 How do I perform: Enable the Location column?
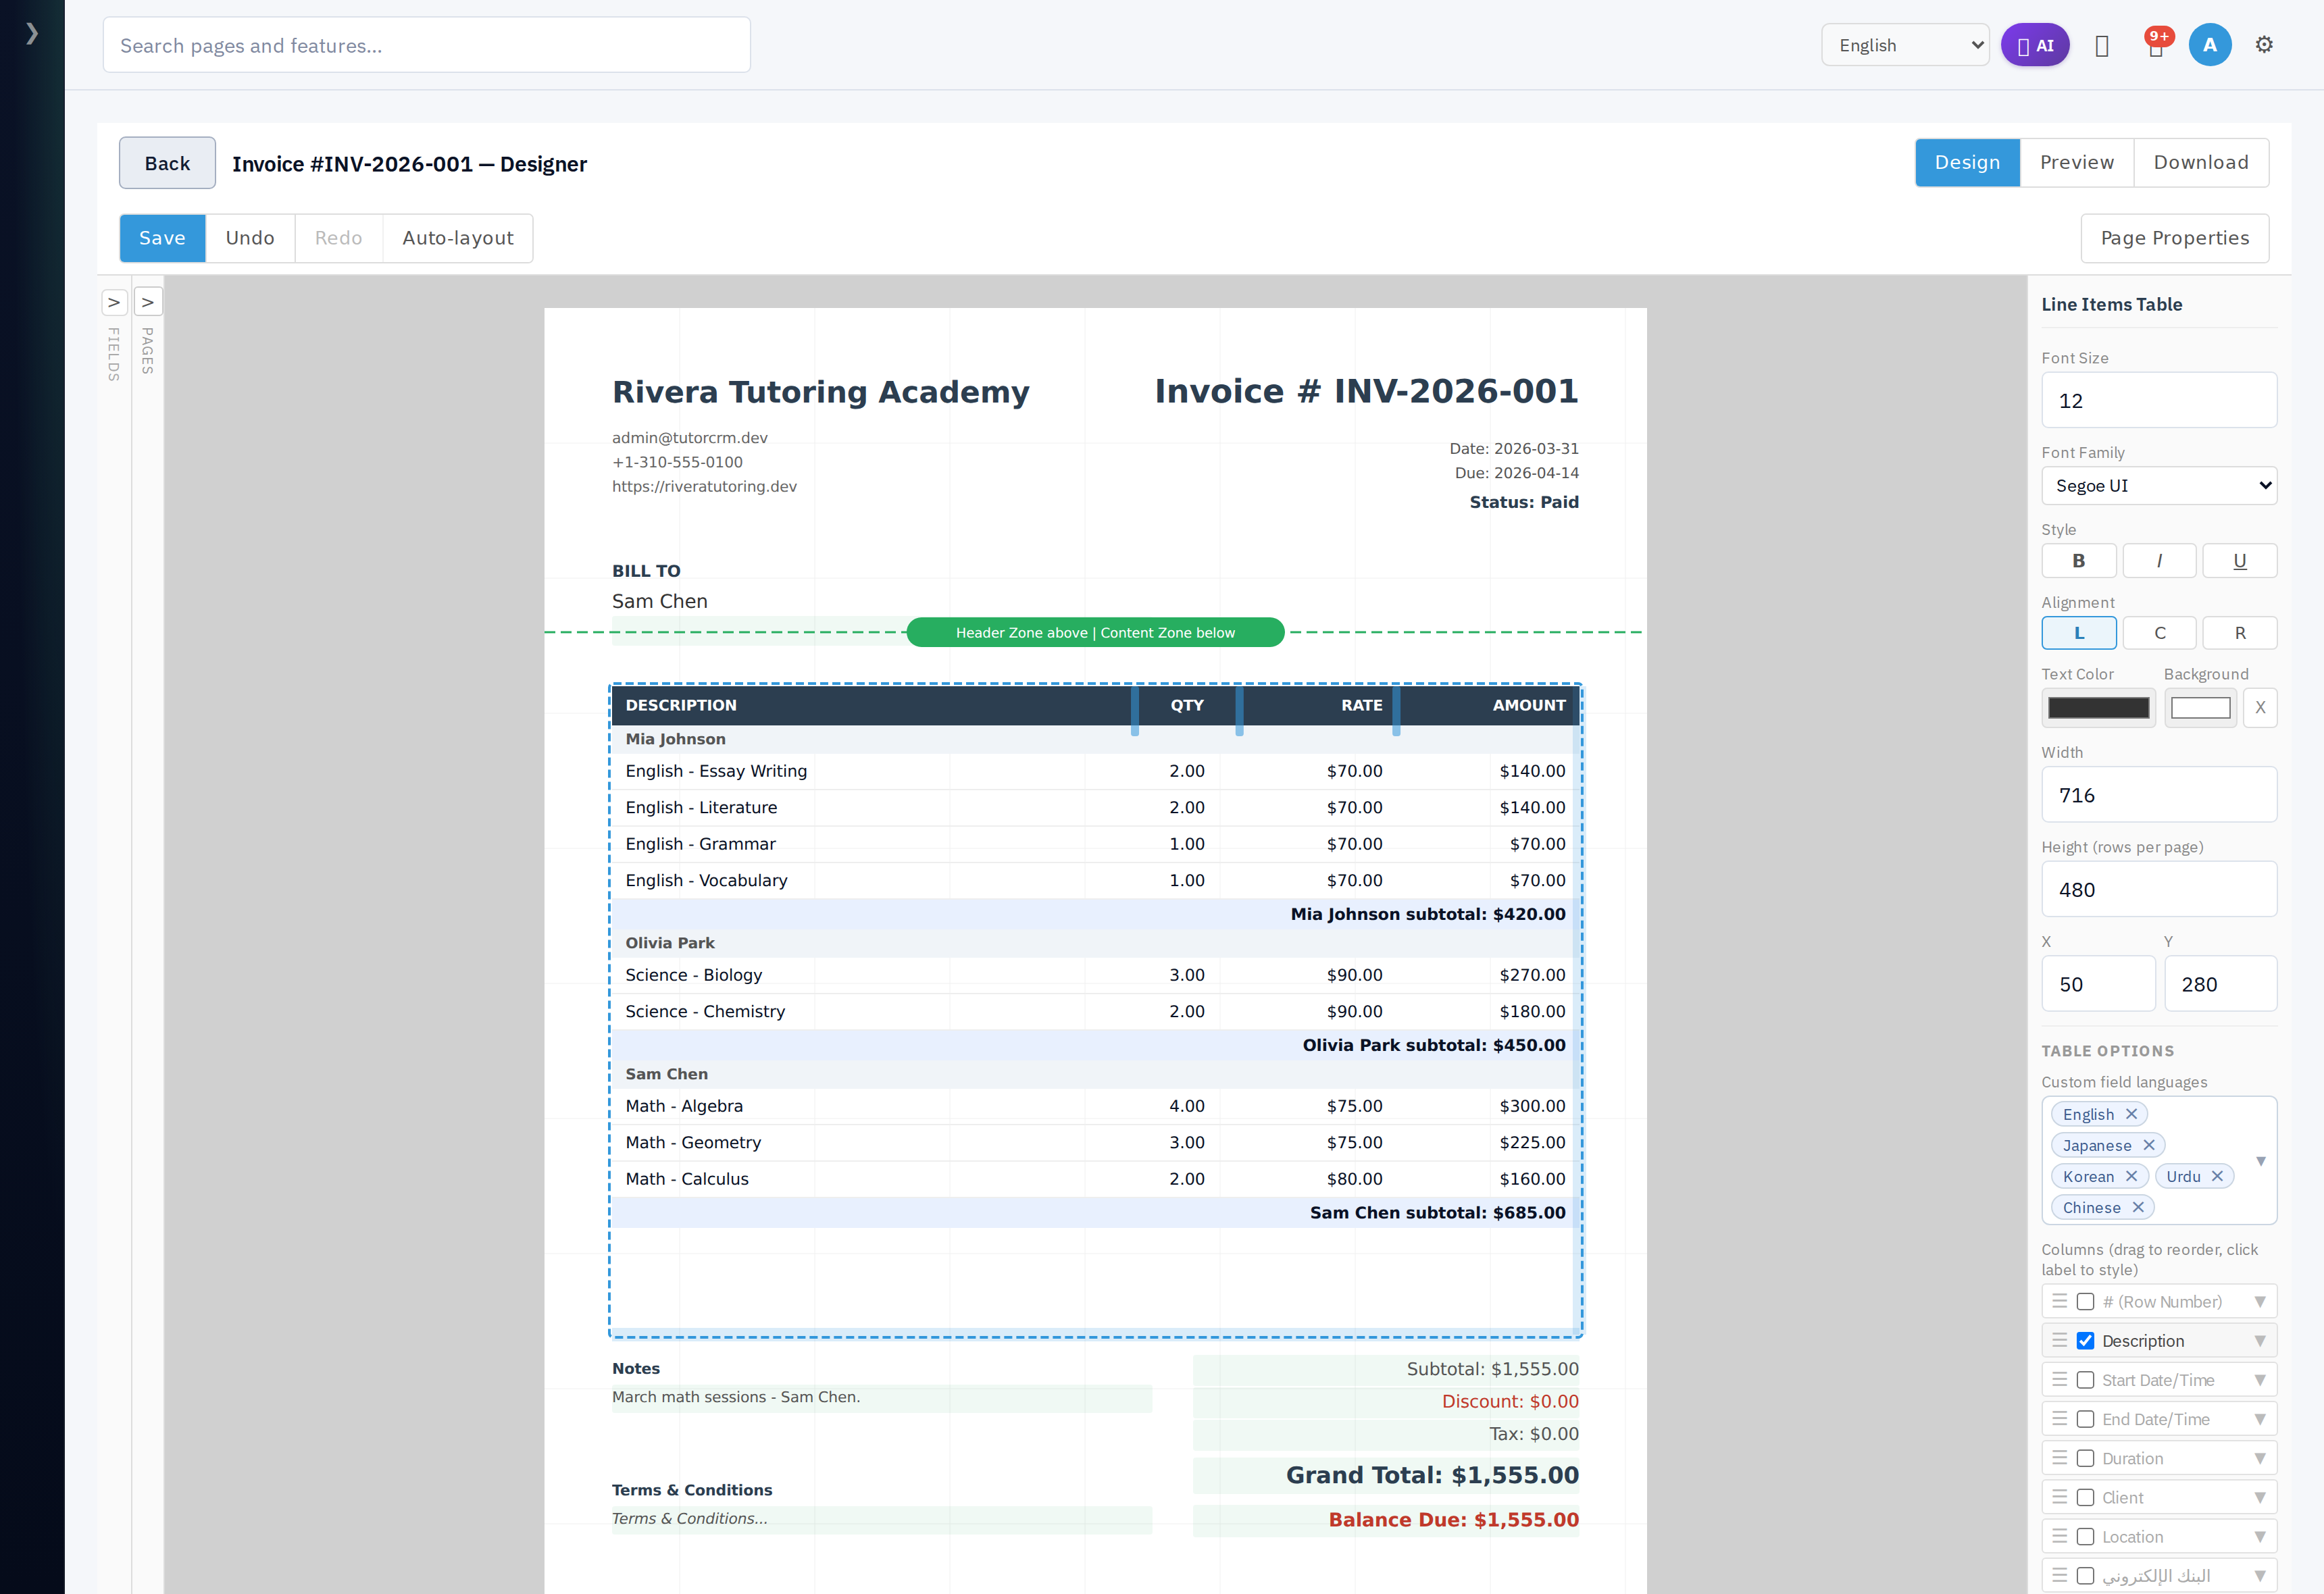pos(2085,1536)
